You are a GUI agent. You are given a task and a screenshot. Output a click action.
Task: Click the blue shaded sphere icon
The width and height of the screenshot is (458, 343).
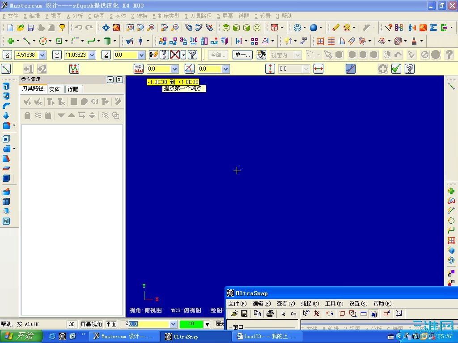pyautogui.click(x=314, y=28)
